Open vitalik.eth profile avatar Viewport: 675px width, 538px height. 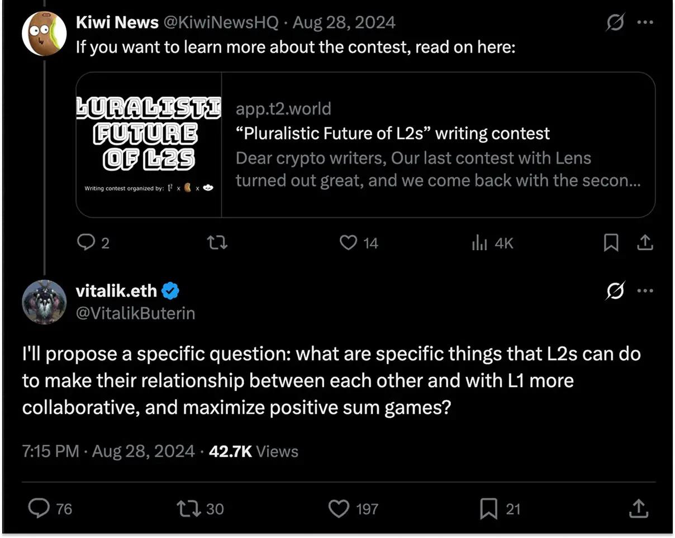coord(44,302)
